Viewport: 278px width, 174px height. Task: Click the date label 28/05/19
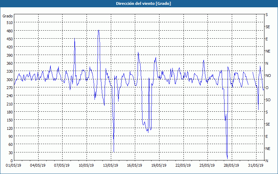click(x=231, y=166)
